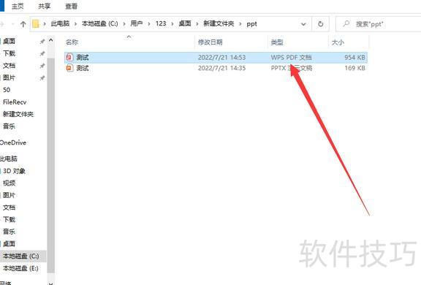The image size is (421, 285).
Task: Click the pin icon beside 桌面
Action: 42,42
